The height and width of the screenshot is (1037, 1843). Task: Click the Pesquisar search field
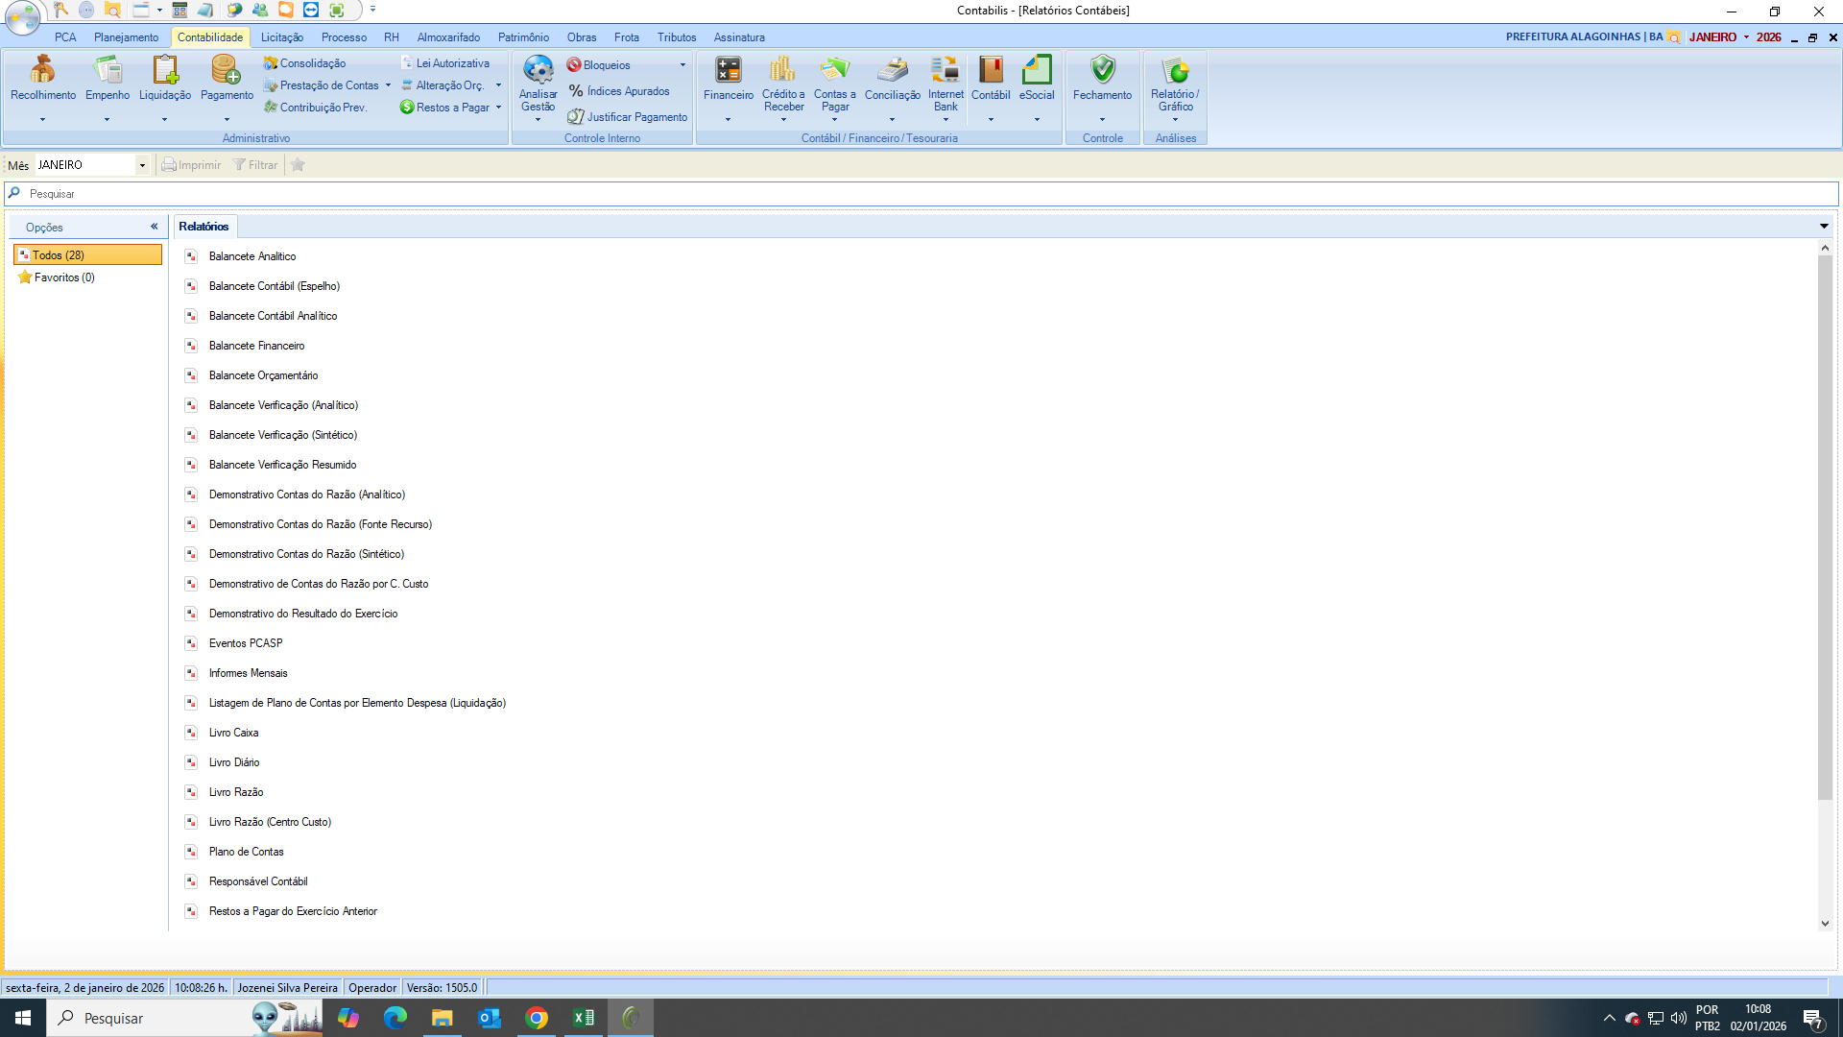pos(921,194)
